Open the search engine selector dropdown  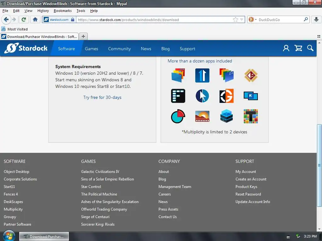pyautogui.click(x=253, y=19)
